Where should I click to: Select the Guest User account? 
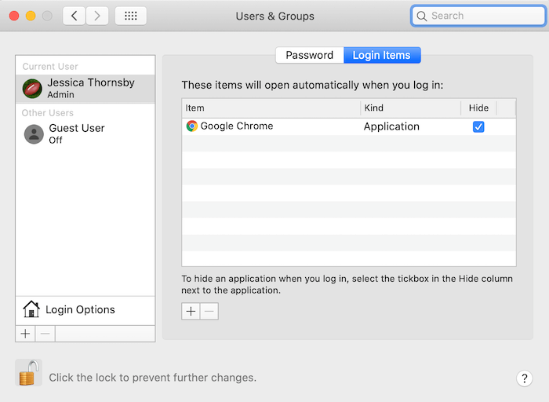click(85, 134)
